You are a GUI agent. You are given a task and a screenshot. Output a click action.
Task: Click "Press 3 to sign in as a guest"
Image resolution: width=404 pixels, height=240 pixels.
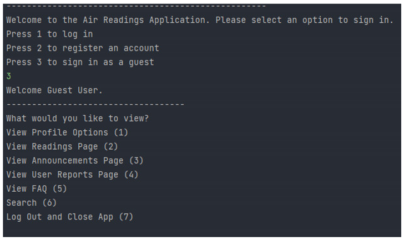tap(80, 62)
